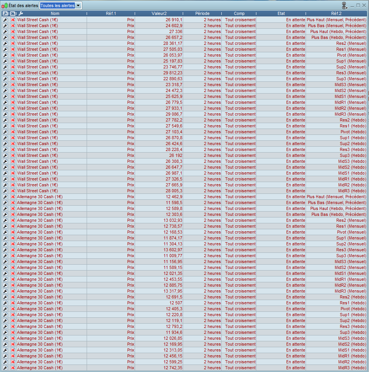This screenshot has height=372, width=369.
Task: Sort by the Réf.1 column header
Action: pyautogui.click(x=111, y=13)
